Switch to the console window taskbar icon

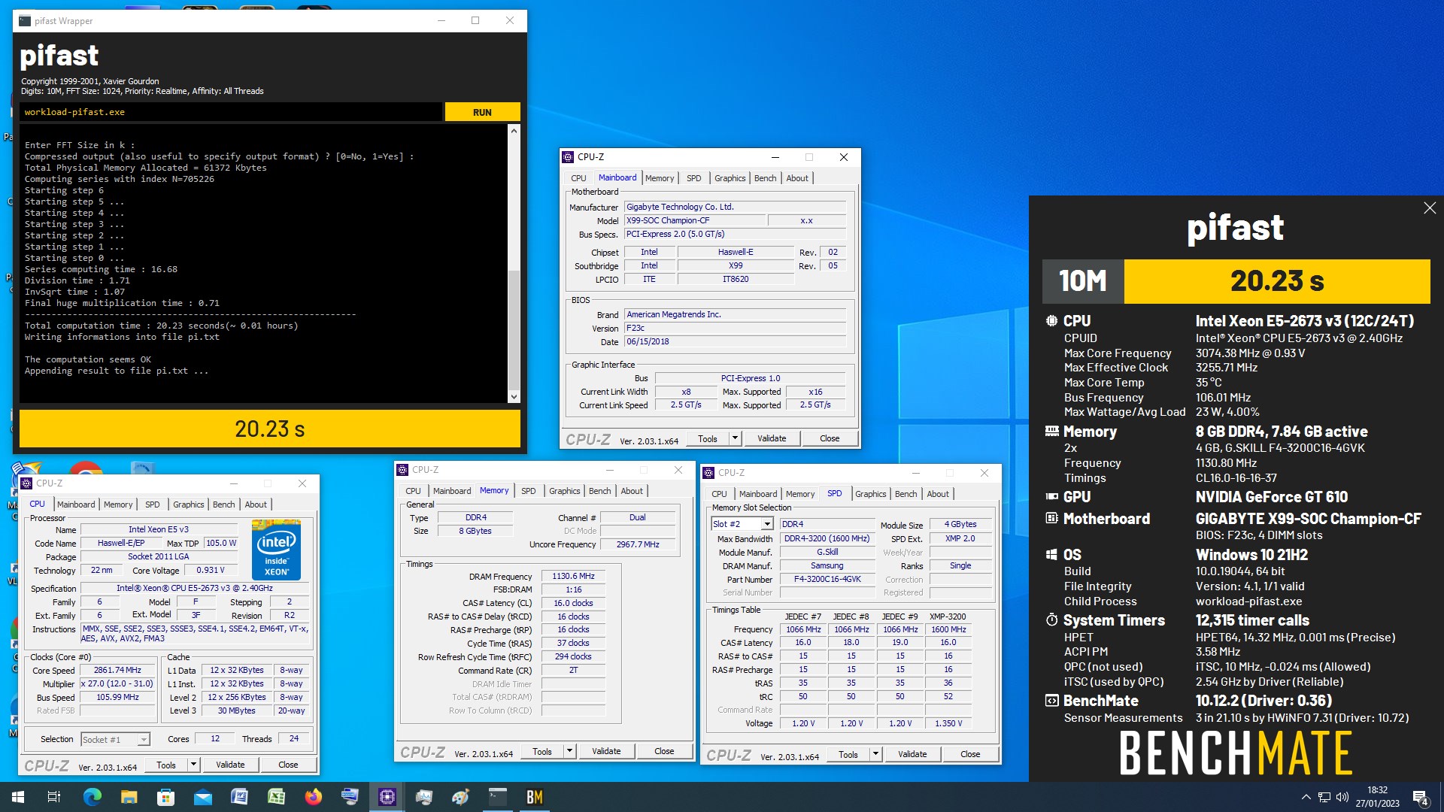pos(498,797)
